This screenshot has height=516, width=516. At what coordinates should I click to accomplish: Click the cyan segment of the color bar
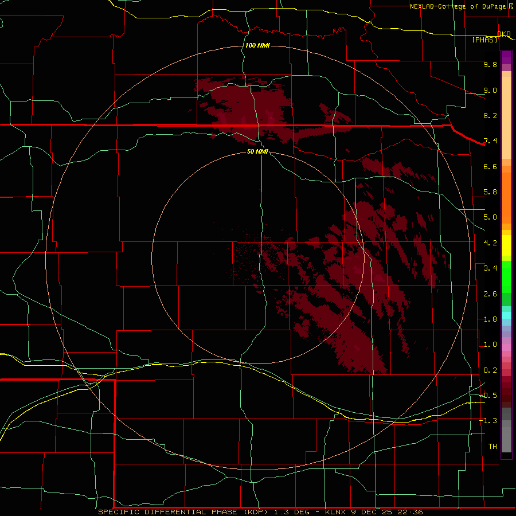click(x=506, y=315)
